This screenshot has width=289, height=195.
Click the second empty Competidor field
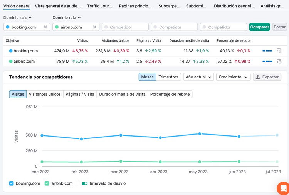[x=174, y=27]
